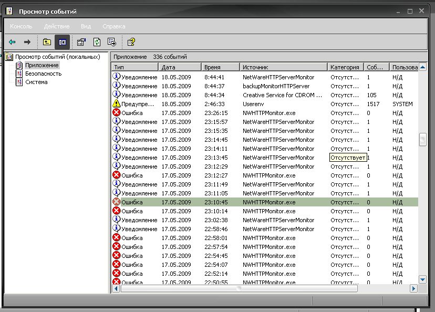Viewport: 435px width, 312px height.
Task: Click the info icon at 23:15:57
Action: click(x=116, y=121)
